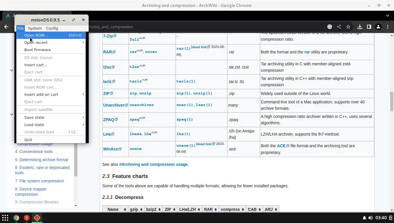Share this page via the share icon
Image resolution: width=394 pixels, height=223 pixels.
point(339,27)
